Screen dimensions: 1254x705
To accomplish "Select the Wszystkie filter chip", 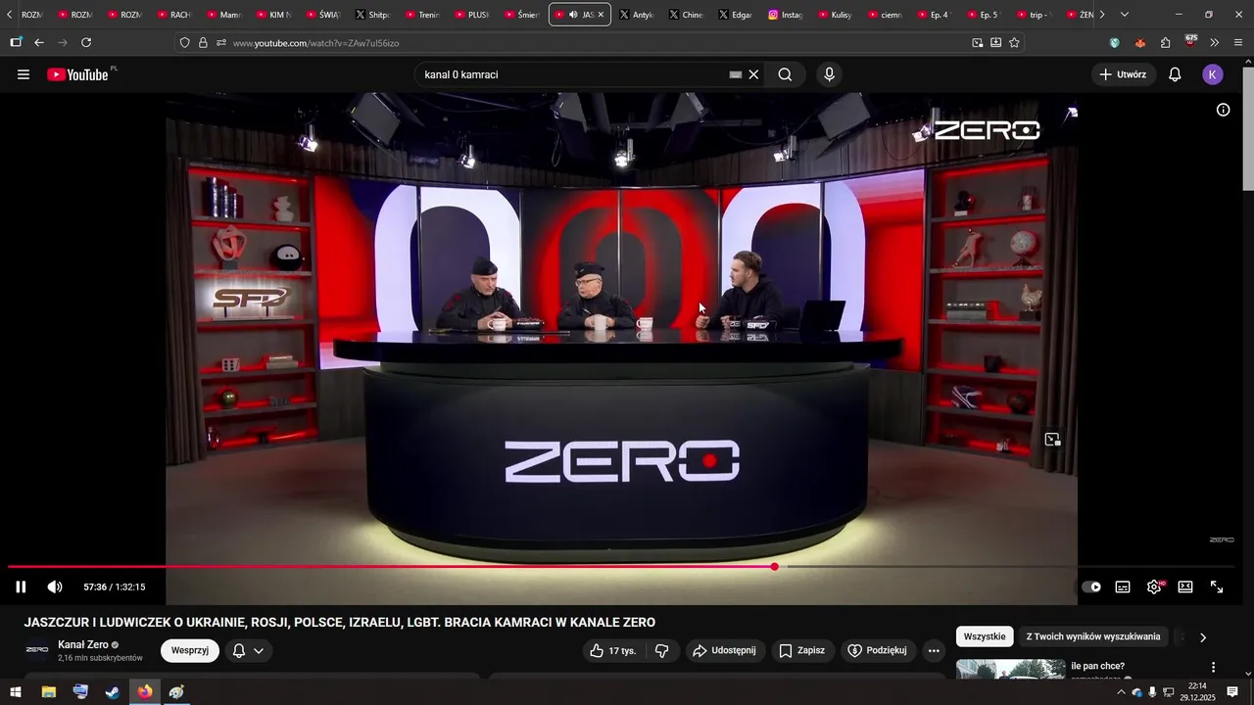I will click(x=985, y=636).
